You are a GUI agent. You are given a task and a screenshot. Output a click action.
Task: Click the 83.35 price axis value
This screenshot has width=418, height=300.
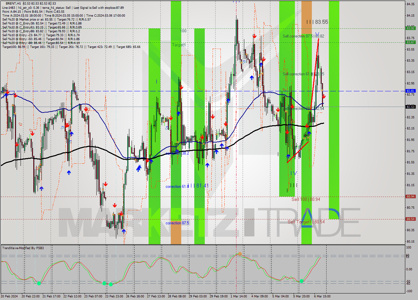click(410, 61)
